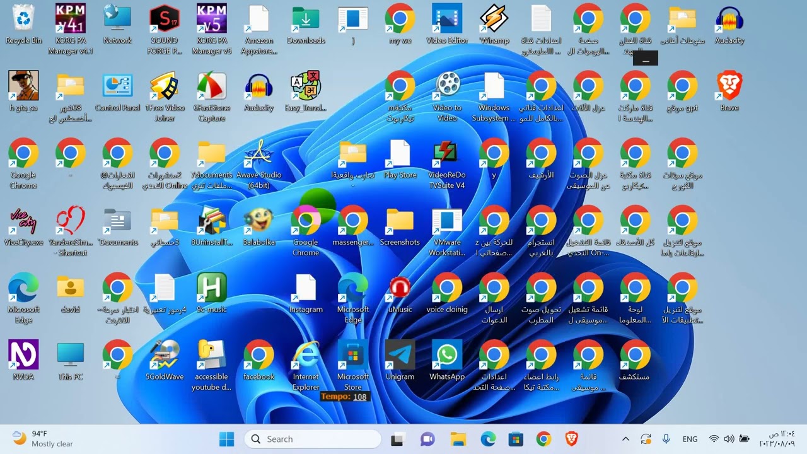Select the Easy Translator icon

pyautogui.click(x=306, y=93)
